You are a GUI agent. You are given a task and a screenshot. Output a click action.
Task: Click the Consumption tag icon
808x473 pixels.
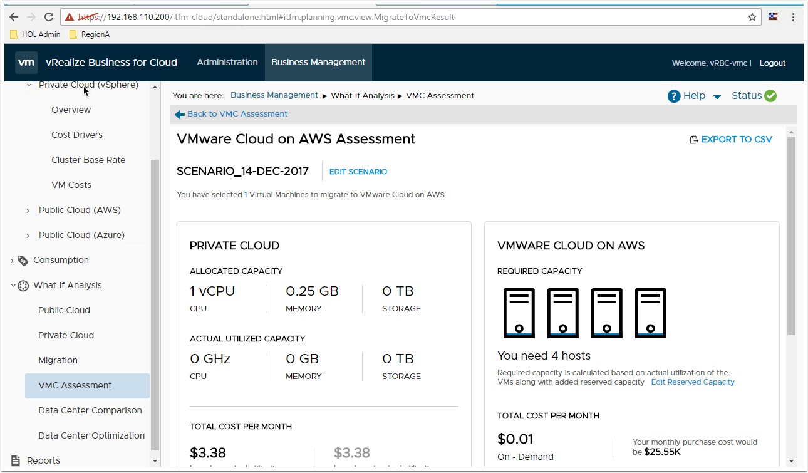click(x=23, y=260)
